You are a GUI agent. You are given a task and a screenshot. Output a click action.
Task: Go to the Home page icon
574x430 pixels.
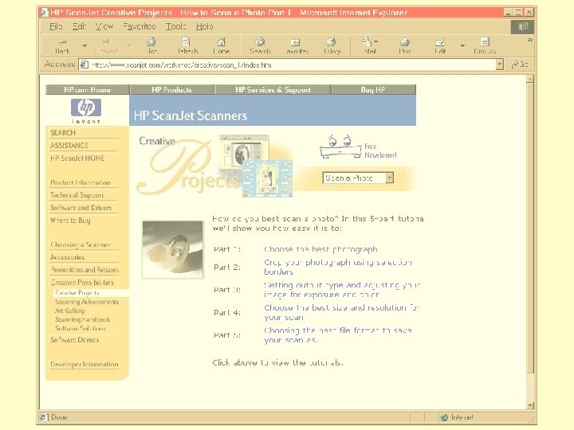click(x=222, y=45)
